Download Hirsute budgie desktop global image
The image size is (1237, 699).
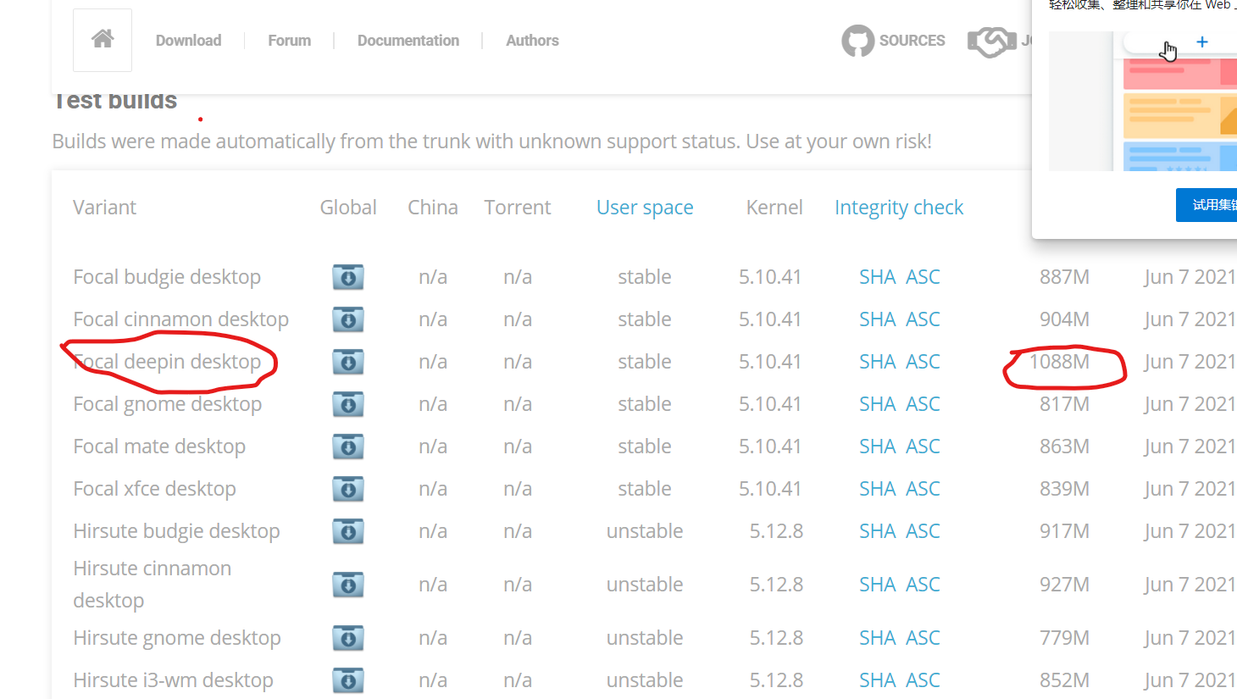click(x=348, y=531)
